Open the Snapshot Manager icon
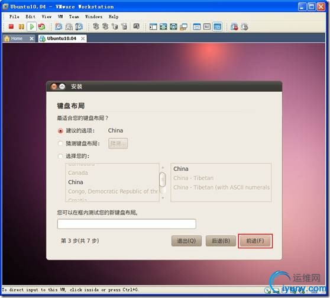330x298 pixels. click(x=79, y=27)
